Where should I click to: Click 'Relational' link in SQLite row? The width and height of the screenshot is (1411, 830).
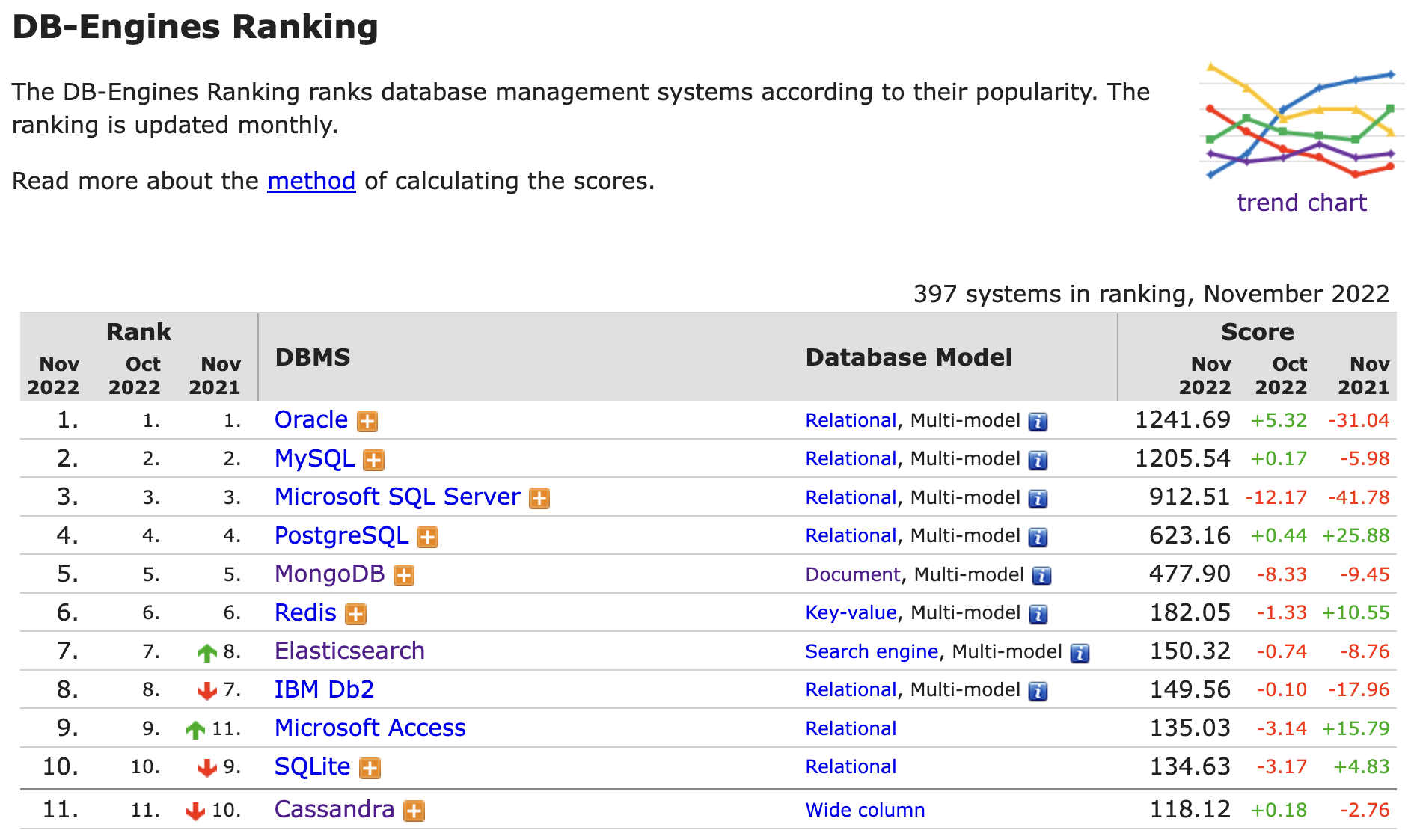851,766
